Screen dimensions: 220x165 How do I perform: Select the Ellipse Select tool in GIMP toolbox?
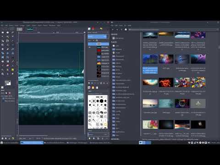click(7, 33)
